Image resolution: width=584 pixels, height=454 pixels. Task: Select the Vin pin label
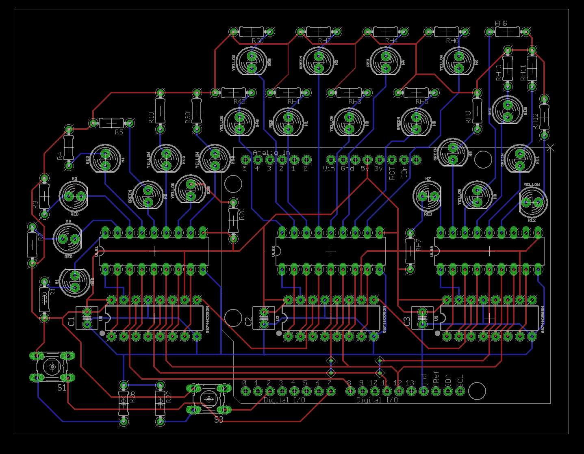[x=329, y=169]
